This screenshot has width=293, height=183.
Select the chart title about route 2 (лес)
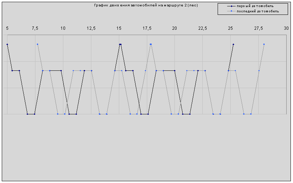click(x=146, y=5)
